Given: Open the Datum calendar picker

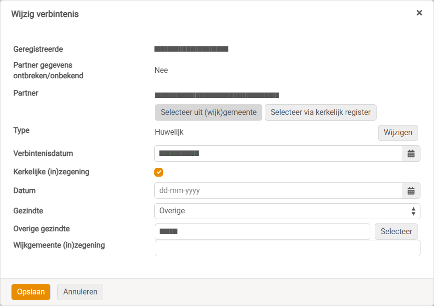Looking at the screenshot, I should pos(411,191).
